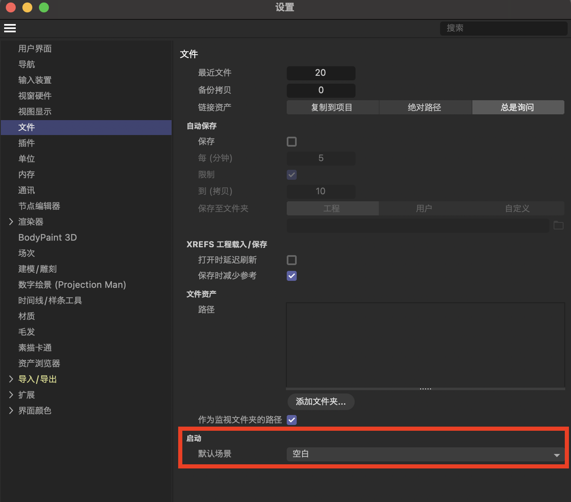Click the 每 (分钟) value field

(x=321, y=158)
